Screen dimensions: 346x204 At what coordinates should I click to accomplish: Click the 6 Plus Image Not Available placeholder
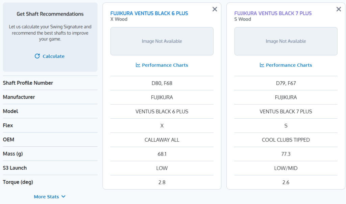coord(162,41)
